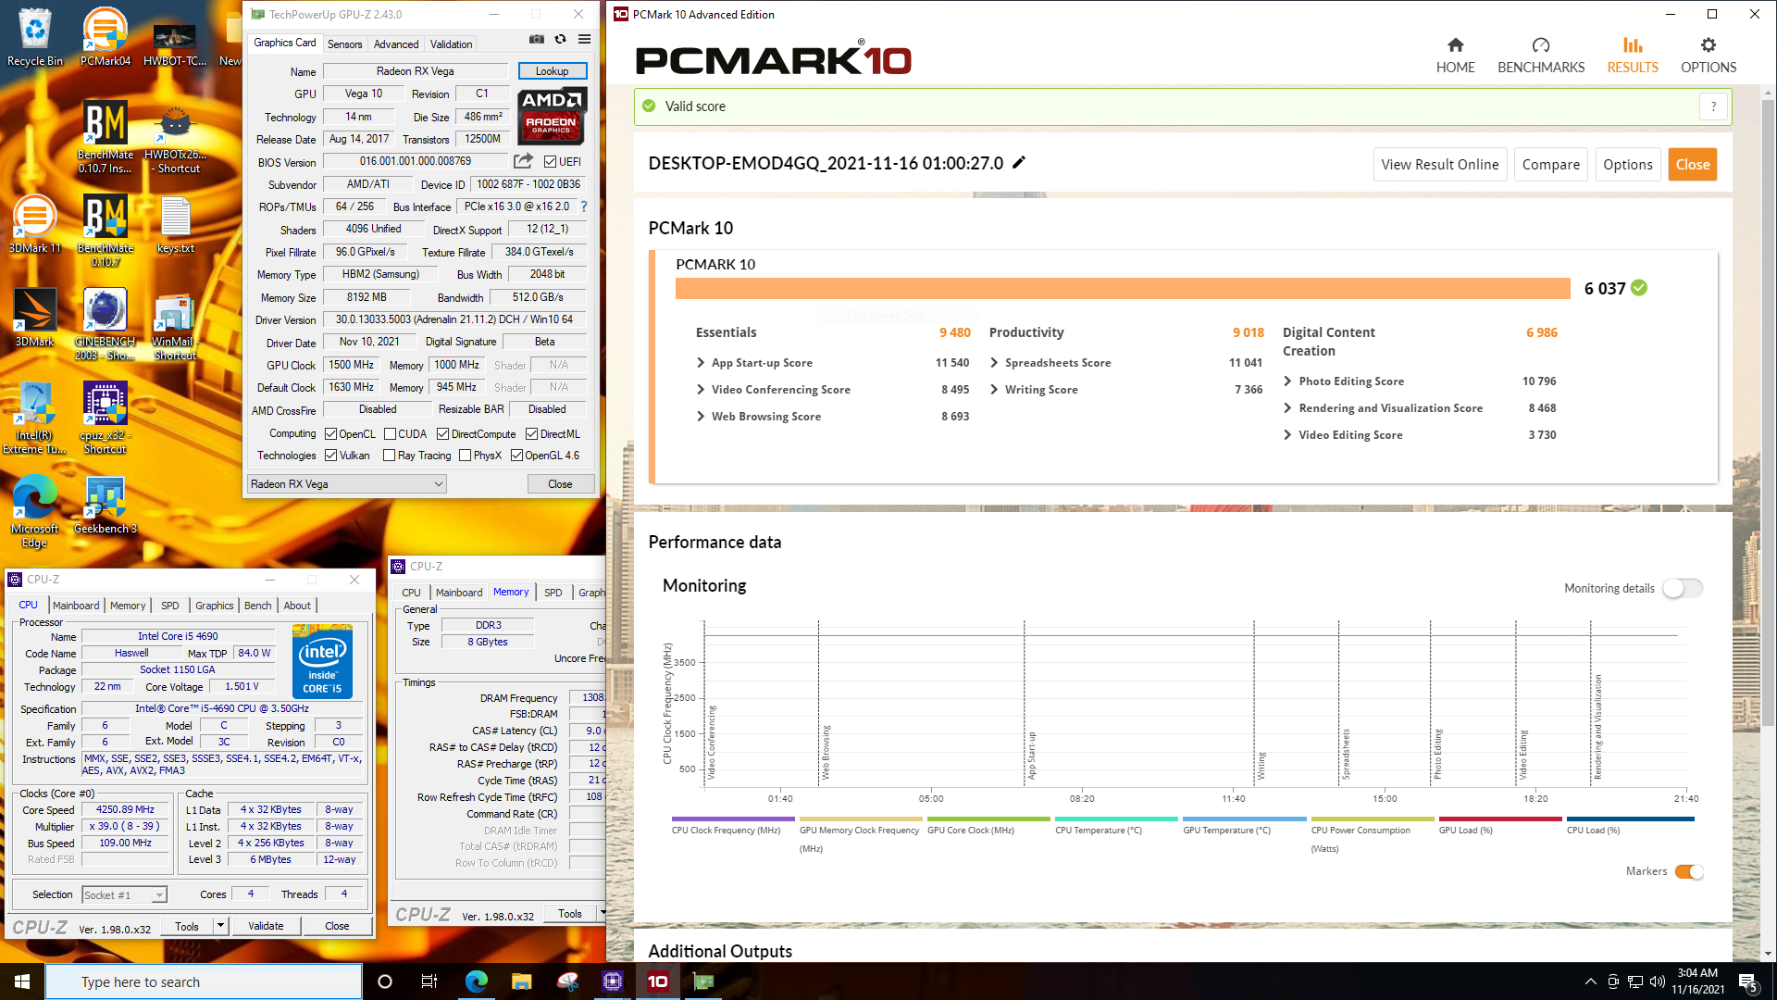This screenshot has height=1000, width=1777.
Task: Toggle the Ray Tracing checkbox
Action: 389,455
